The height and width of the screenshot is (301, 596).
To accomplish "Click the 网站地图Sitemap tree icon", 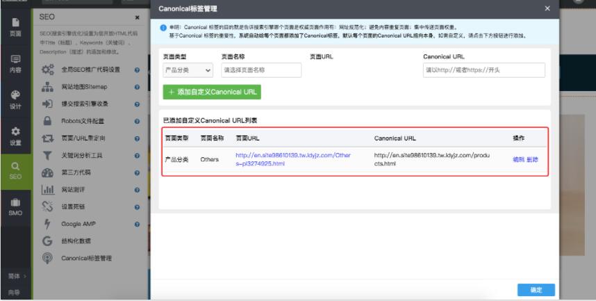I will 49,86.
